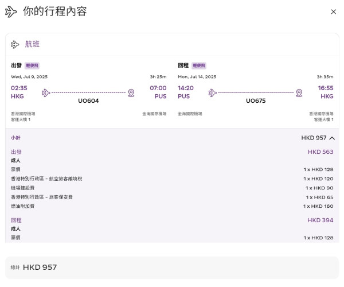The width and height of the screenshot is (344, 287).
Task: Click the airplane icon beside 你的行程內容
Action: pyautogui.click(x=11, y=11)
